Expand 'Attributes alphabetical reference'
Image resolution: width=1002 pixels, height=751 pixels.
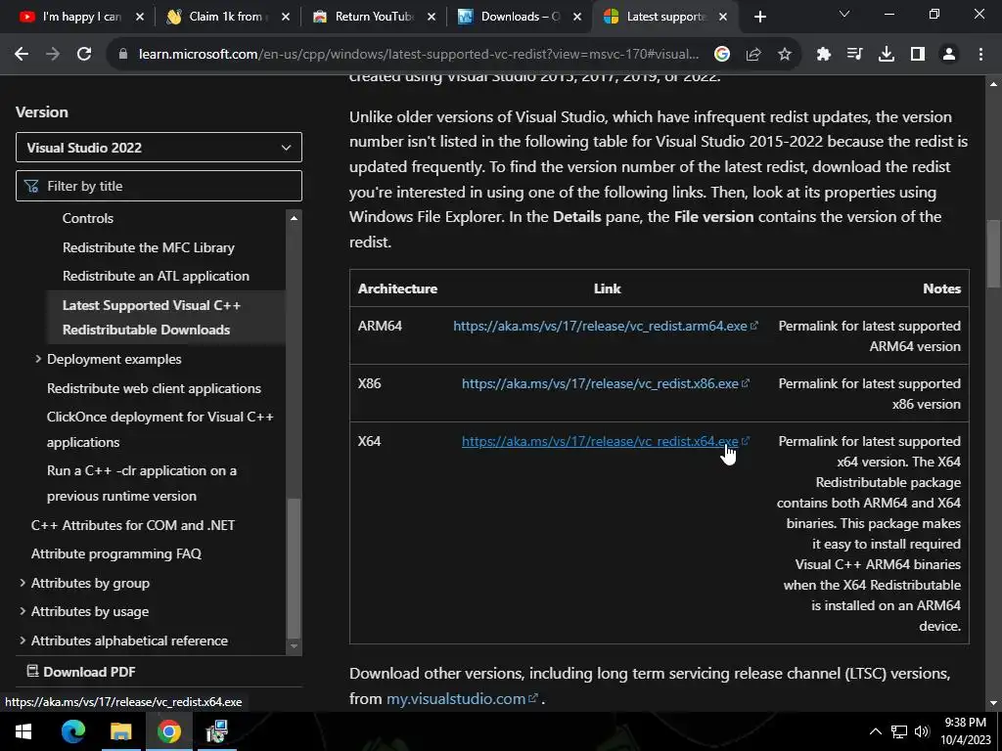pyautogui.click(x=23, y=641)
